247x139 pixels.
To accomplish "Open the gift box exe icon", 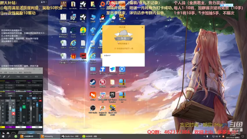I will click(73, 58).
